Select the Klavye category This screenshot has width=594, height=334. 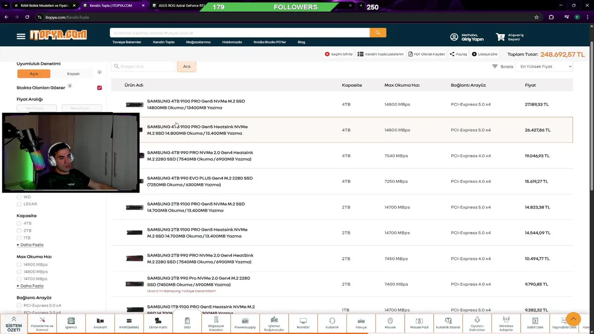pyautogui.click(x=361, y=324)
